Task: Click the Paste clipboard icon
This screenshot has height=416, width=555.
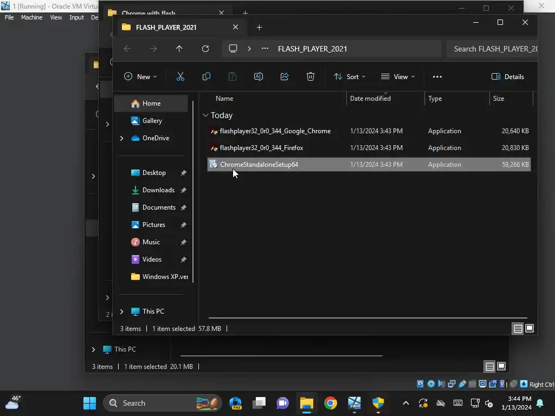Action: (232, 76)
